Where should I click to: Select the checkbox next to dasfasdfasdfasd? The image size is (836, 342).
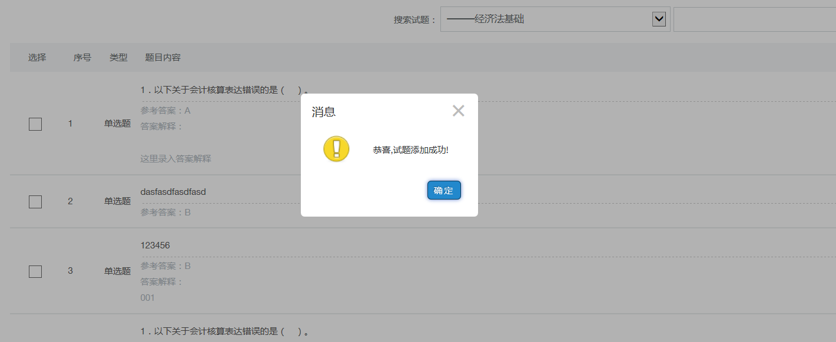tap(35, 202)
